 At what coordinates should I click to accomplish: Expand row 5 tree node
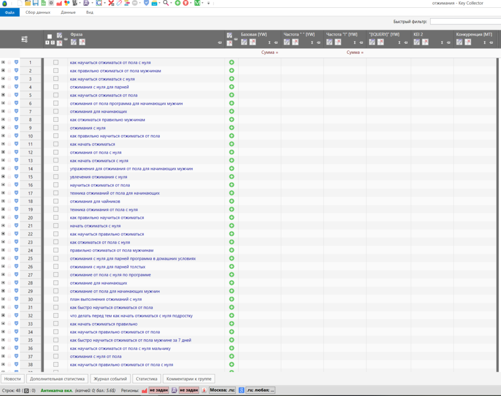3,95
